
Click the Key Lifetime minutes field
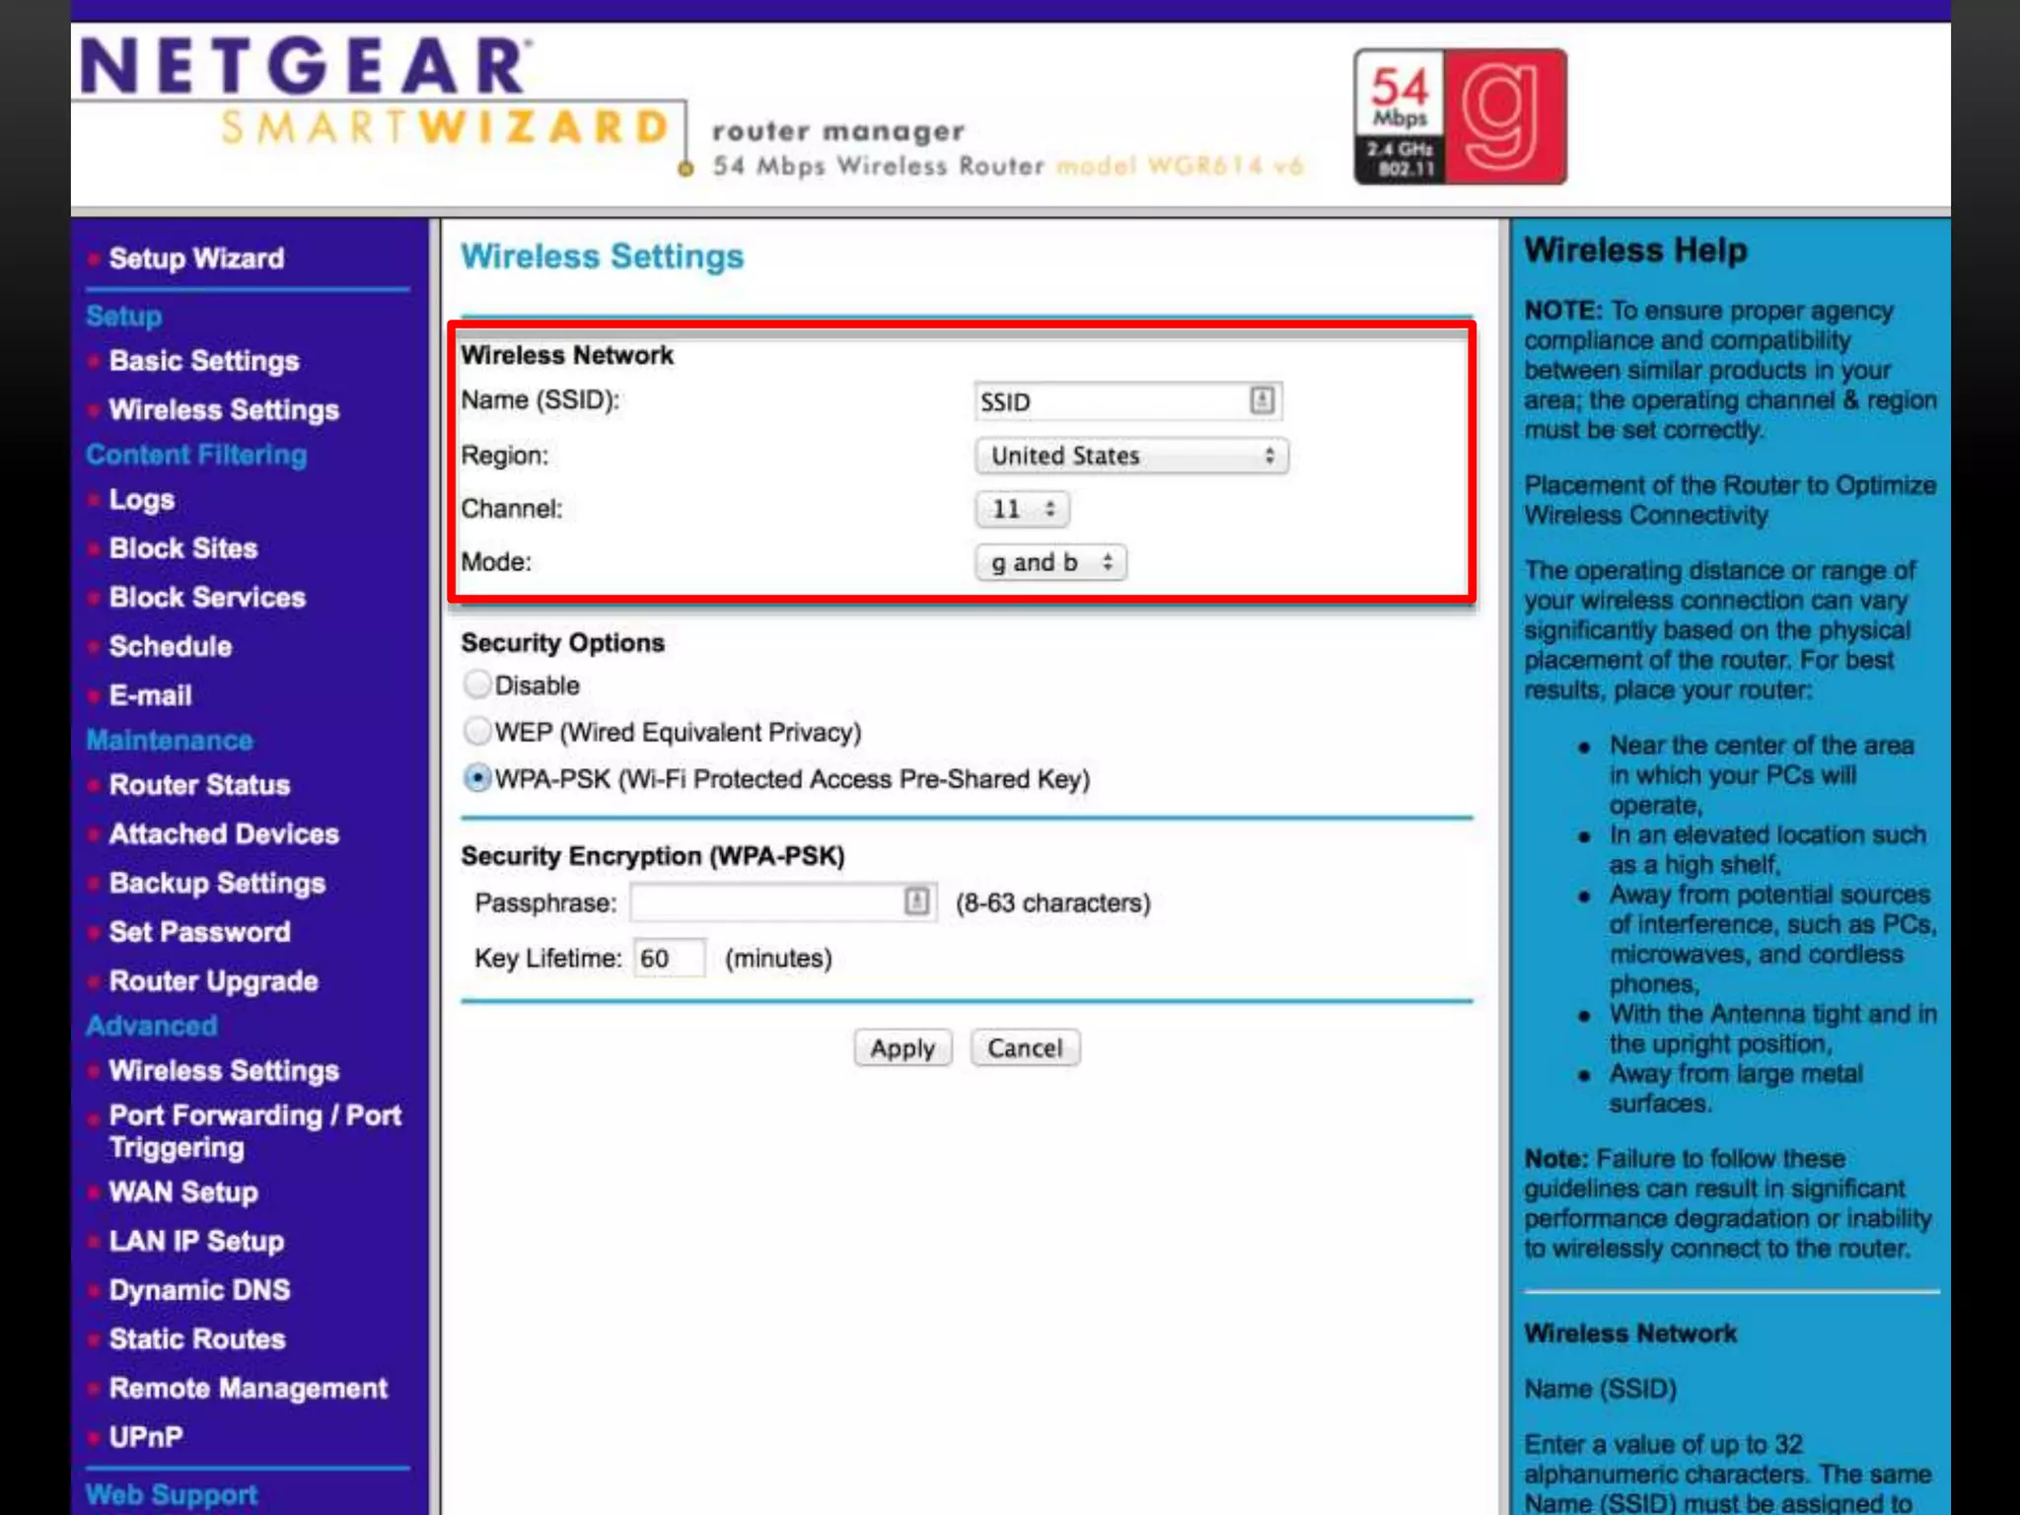669,959
